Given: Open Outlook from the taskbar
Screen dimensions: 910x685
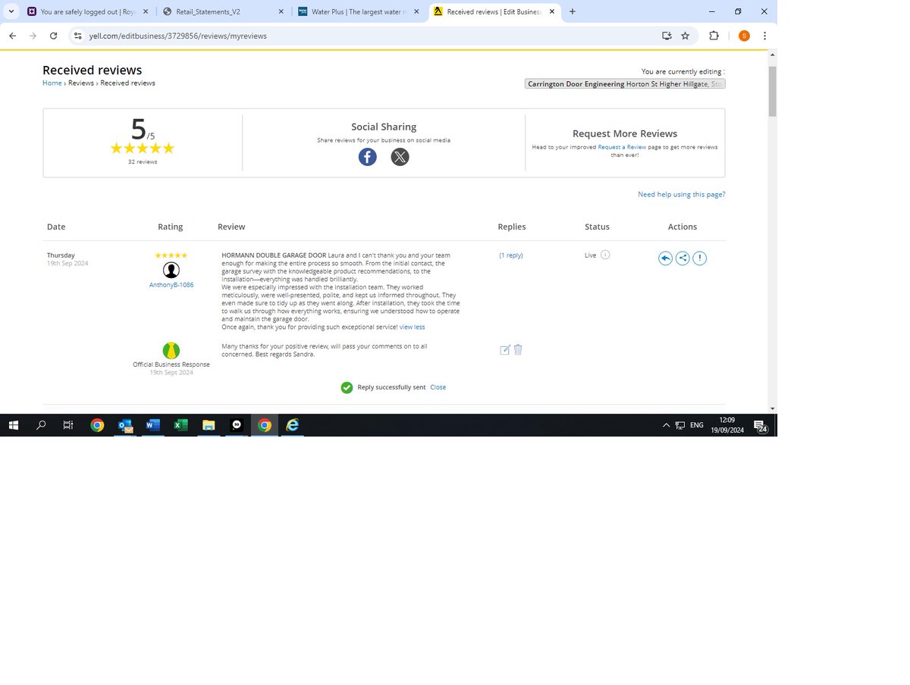Looking at the screenshot, I should (125, 425).
